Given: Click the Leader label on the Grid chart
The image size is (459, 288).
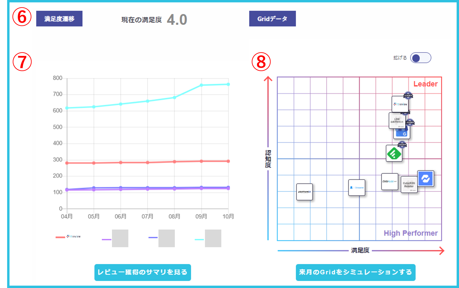Looking at the screenshot, I should click(x=425, y=84).
